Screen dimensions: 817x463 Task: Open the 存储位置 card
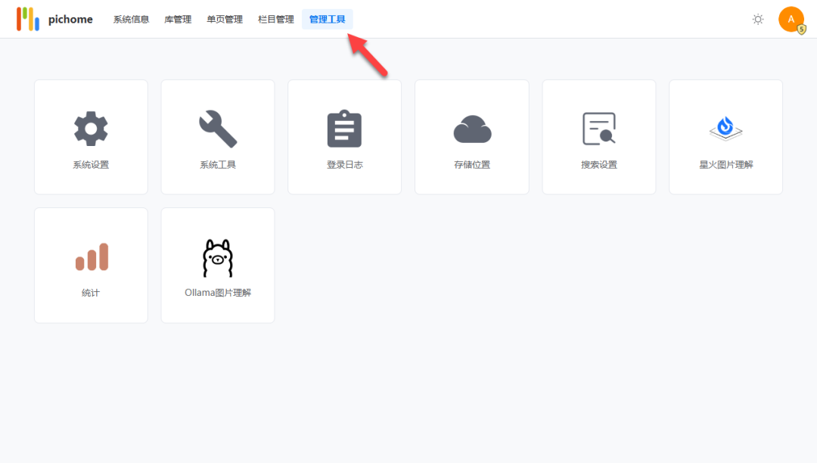coord(471,137)
